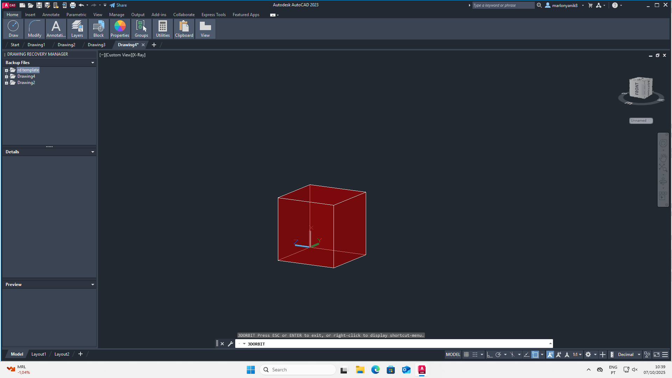
Task: Open the Block ribbon panel
Action: tap(98, 29)
